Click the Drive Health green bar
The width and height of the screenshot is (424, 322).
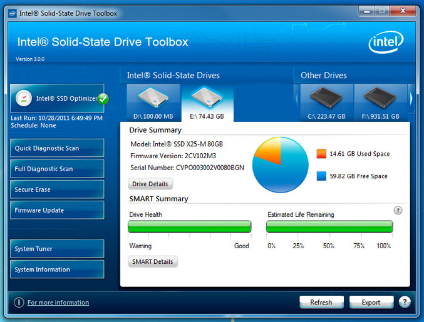tap(190, 226)
